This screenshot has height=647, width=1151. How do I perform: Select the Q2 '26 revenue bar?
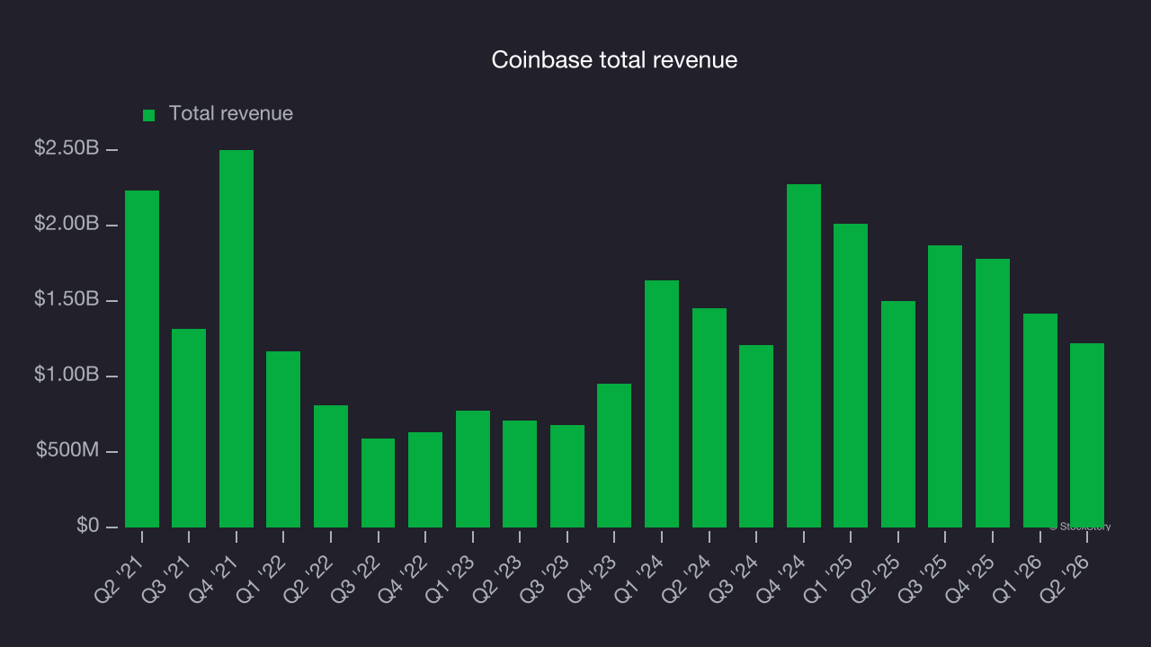(x=1087, y=435)
